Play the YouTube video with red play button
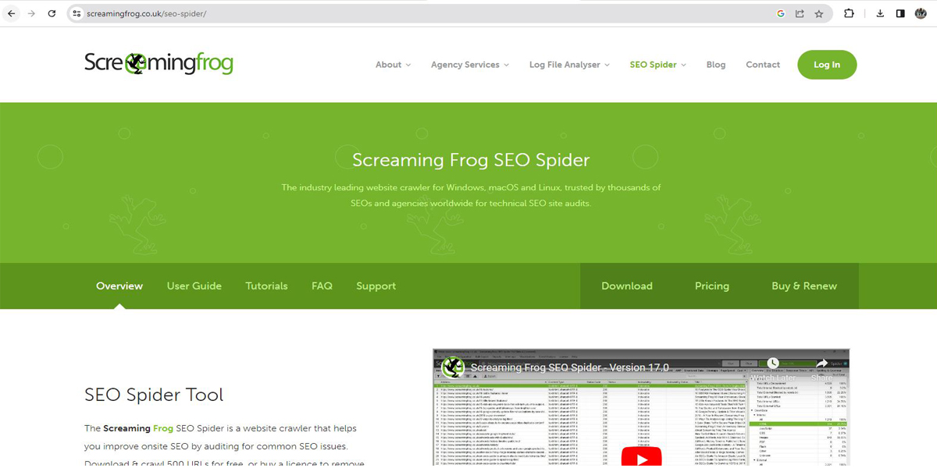The width and height of the screenshot is (937, 468). coord(641,457)
